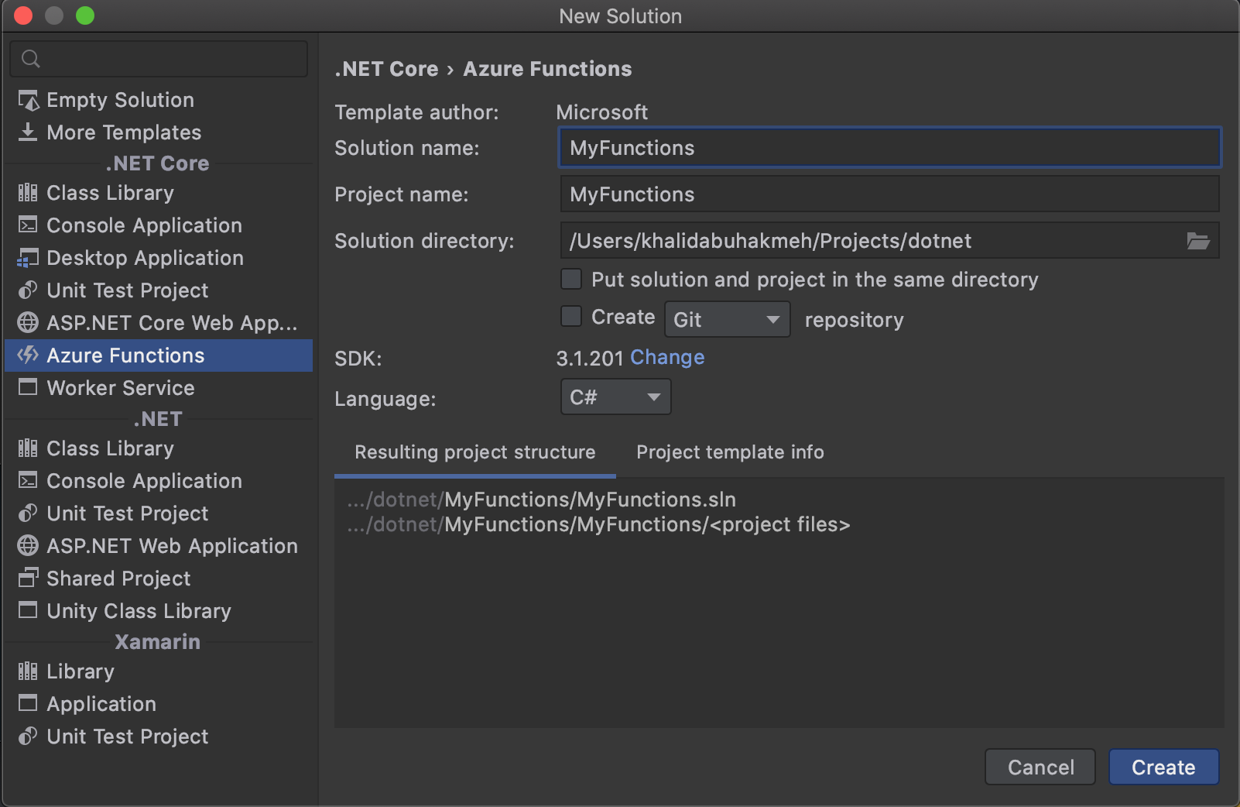Screen dimensions: 1240x807
Task: Switch to Project template info tab
Action: (730, 452)
